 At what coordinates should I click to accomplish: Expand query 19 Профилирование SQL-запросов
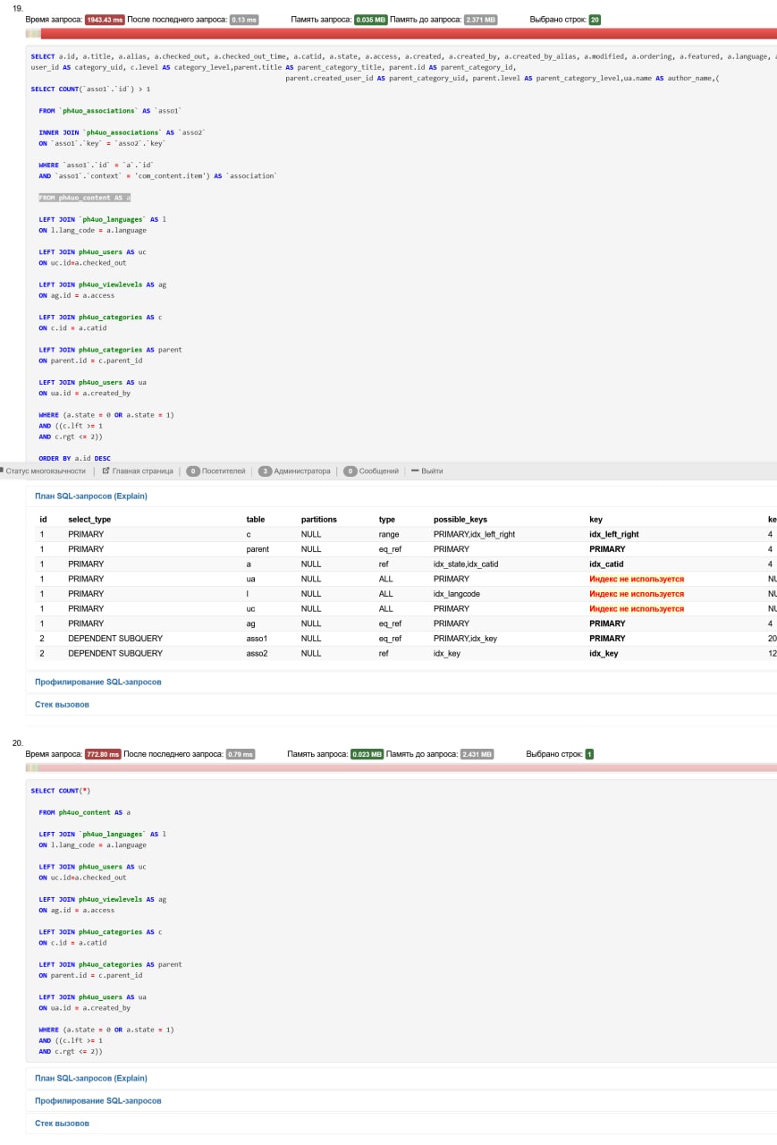(x=98, y=682)
